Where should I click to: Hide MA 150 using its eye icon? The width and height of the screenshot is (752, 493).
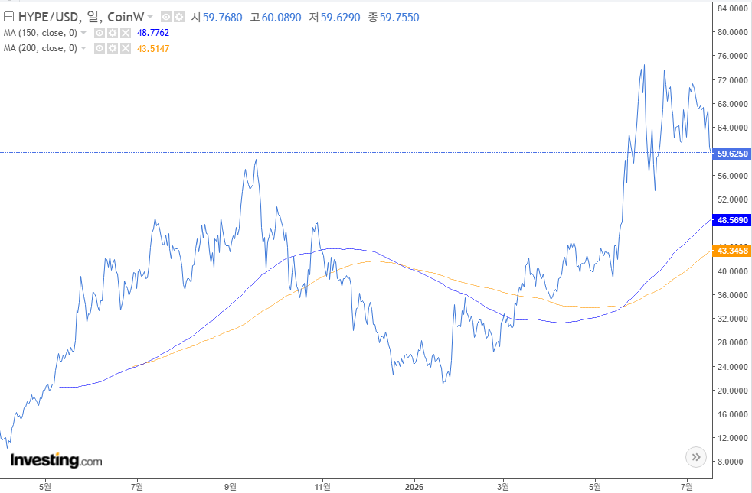pyautogui.click(x=100, y=33)
